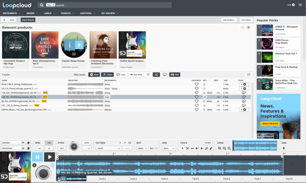The height and width of the screenshot is (183, 306).
Task: Click the OCT pitch button
Action: tap(62, 149)
